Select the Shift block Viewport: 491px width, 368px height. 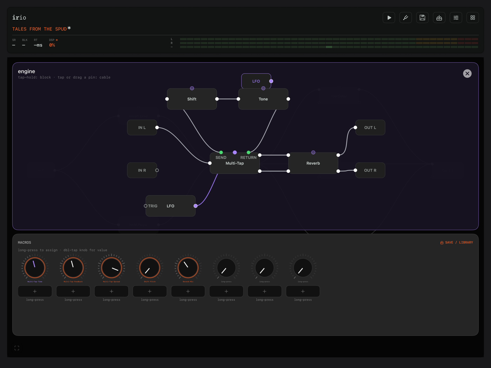(x=192, y=99)
